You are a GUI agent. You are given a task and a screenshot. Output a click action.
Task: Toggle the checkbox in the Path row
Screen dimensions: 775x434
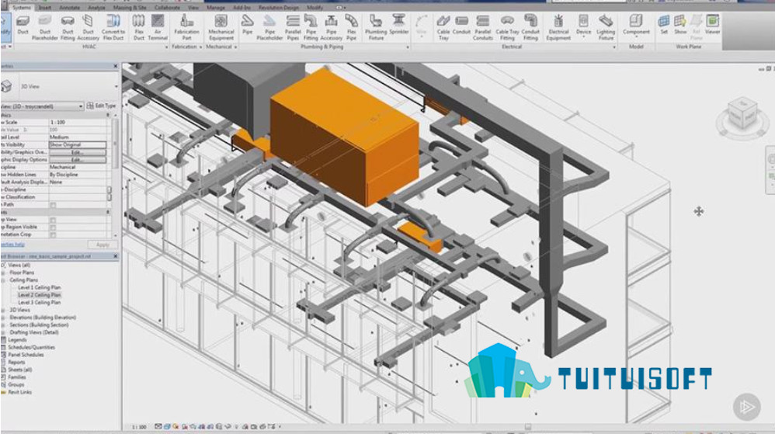pyautogui.click(x=53, y=205)
